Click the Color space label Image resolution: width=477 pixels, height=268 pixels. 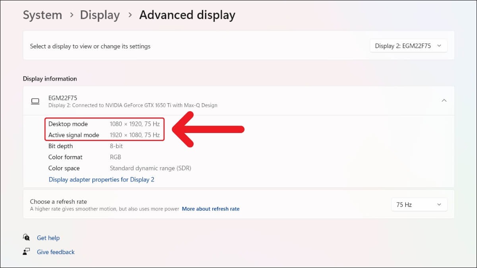tap(64, 168)
